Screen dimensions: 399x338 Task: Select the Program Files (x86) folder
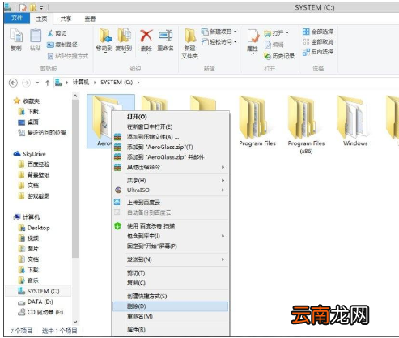click(x=306, y=125)
